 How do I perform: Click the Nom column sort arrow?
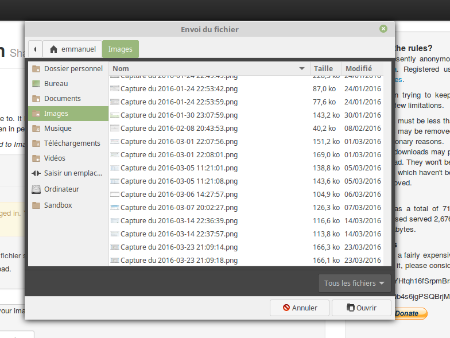pyautogui.click(x=302, y=69)
